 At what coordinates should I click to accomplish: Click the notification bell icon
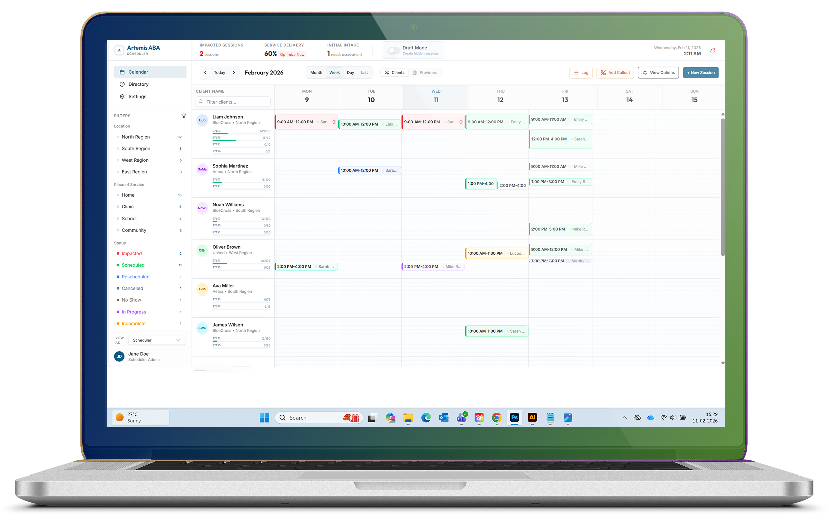(x=712, y=51)
